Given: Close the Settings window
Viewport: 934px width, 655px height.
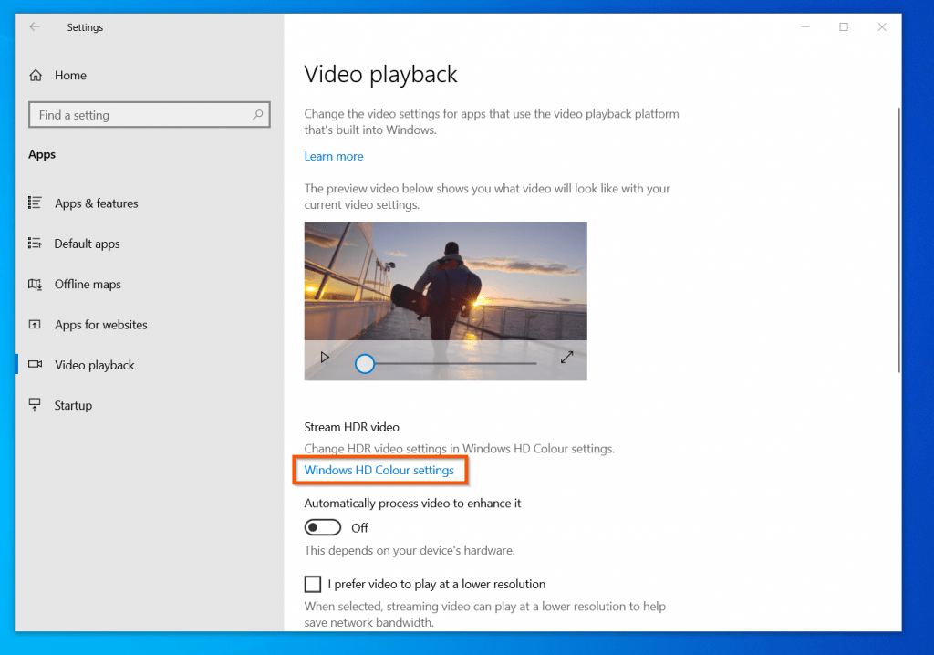Looking at the screenshot, I should (x=882, y=26).
